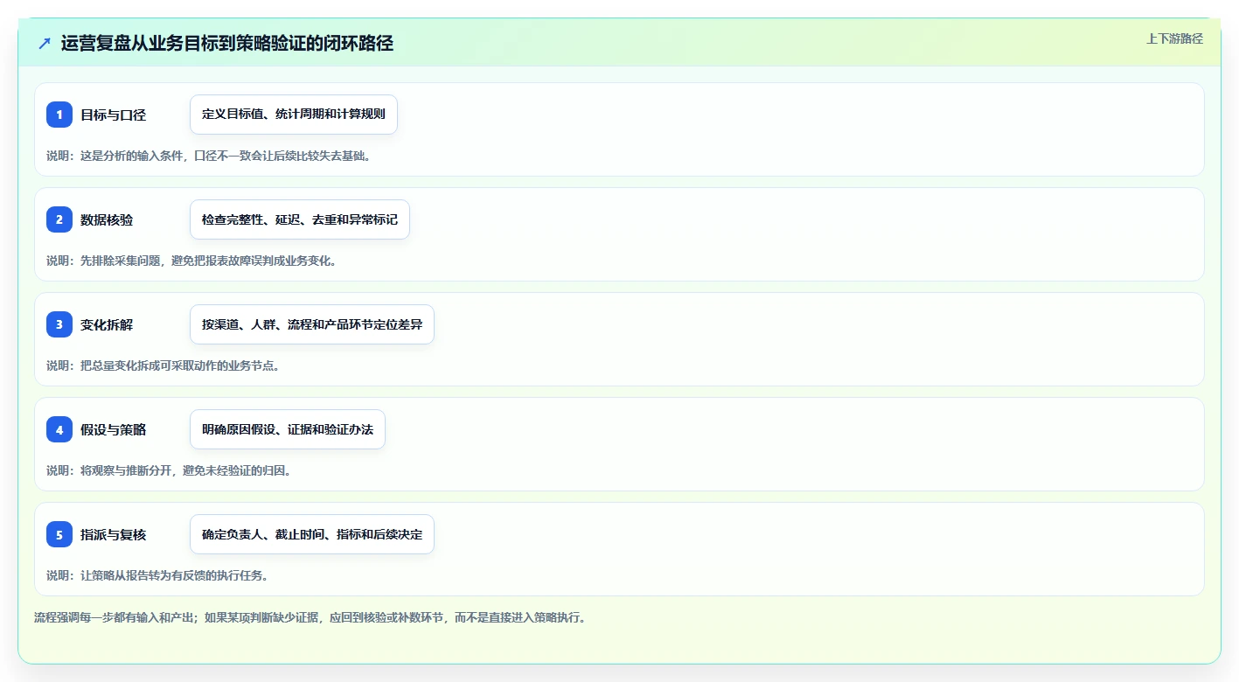Click the 数据核验 step heading

(x=107, y=219)
